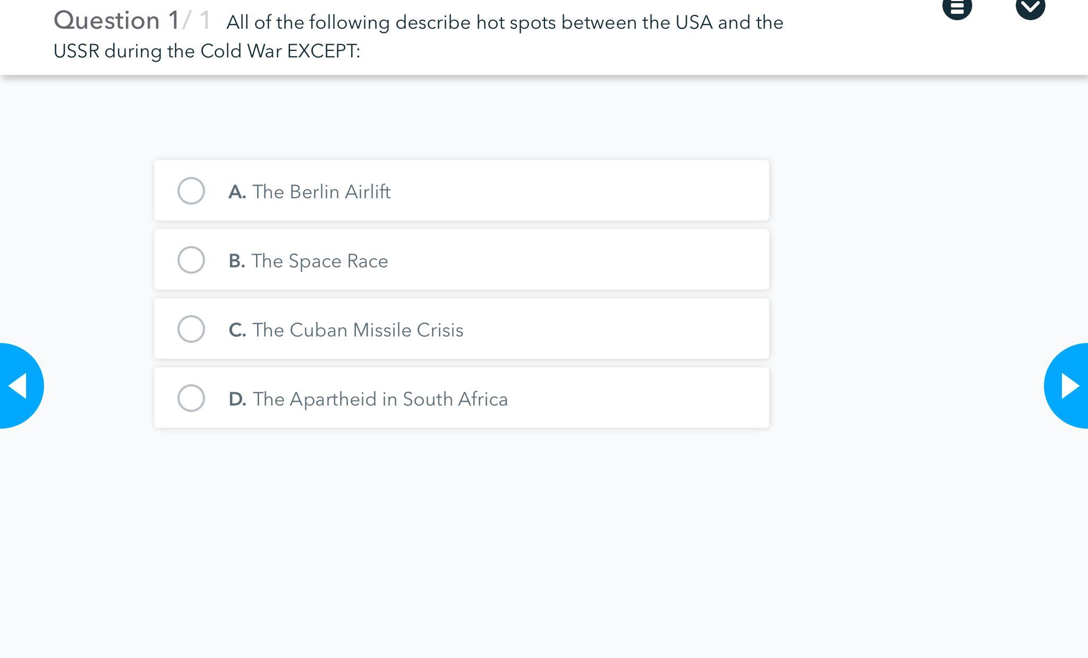Click the dark chevron-down circle icon
The width and height of the screenshot is (1088, 658).
1030,7
